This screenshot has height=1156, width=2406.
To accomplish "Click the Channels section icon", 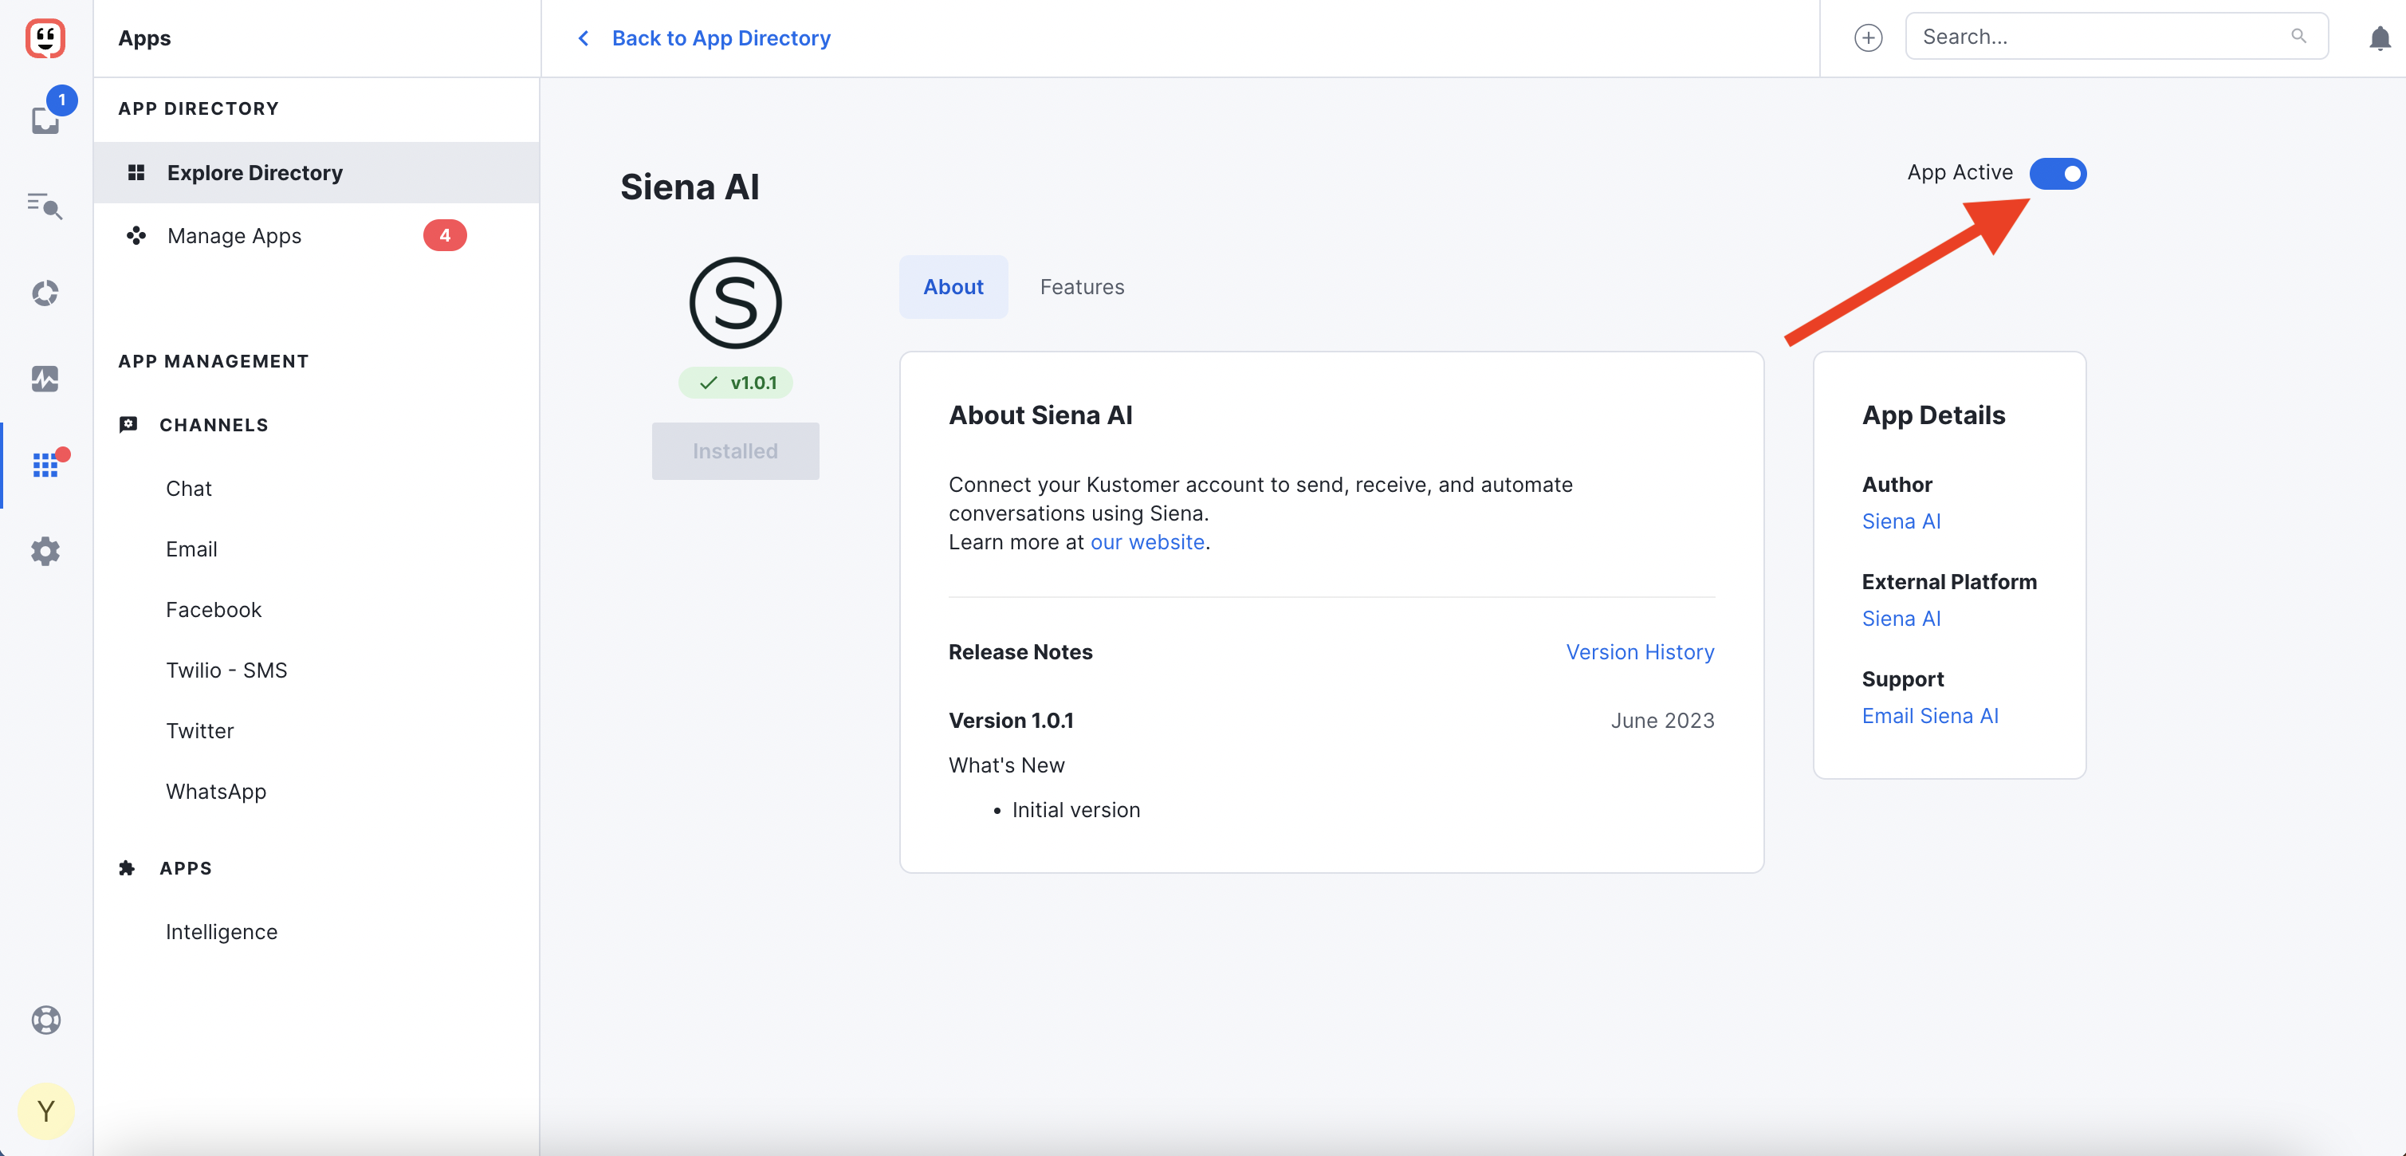I will click(x=129, y=424).
